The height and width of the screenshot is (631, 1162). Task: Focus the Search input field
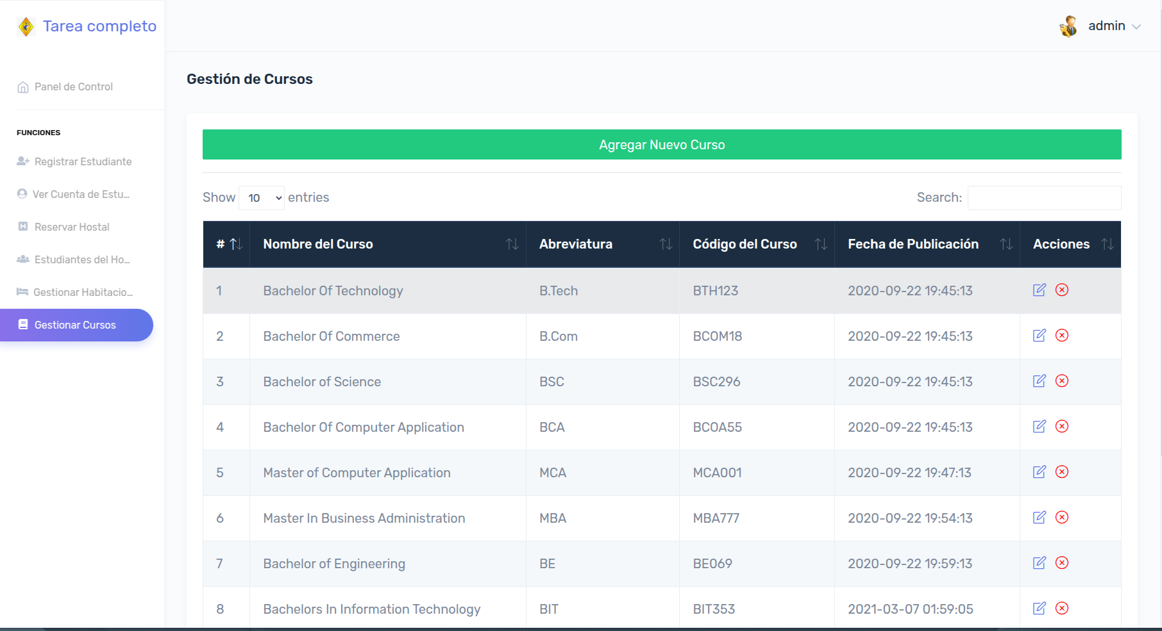(1044, 198)
